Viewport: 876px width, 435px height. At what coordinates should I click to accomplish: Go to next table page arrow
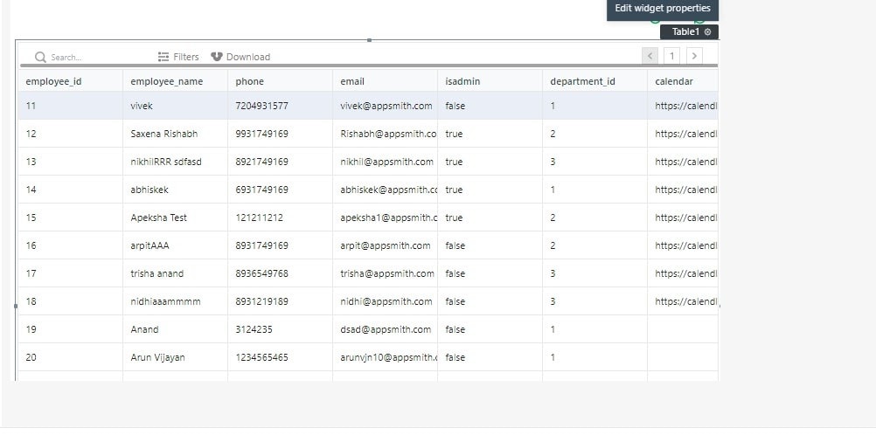[694, 56]
